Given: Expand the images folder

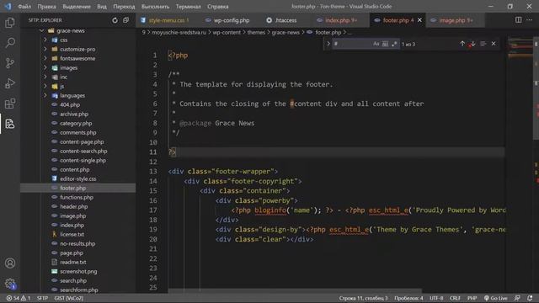Looking at the screenshot, I should (x=45, y=67).
